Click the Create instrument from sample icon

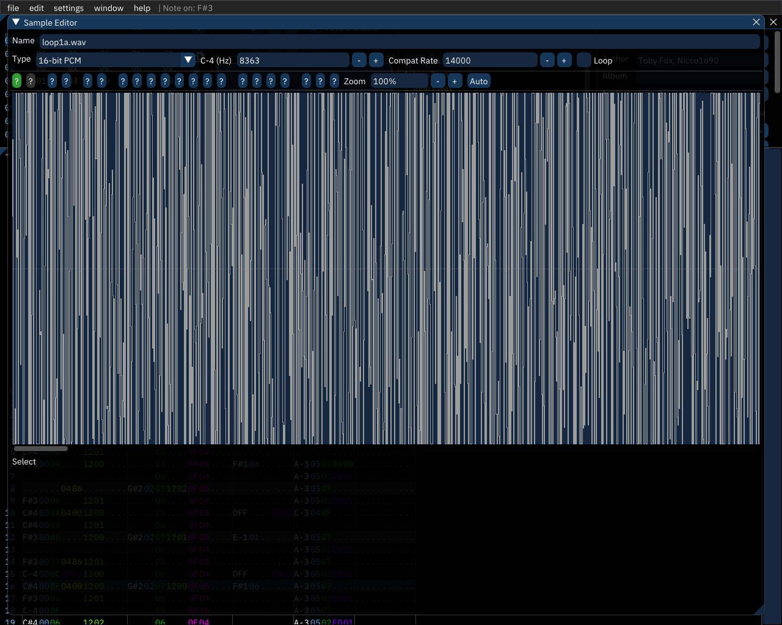[x=334, y=81]
